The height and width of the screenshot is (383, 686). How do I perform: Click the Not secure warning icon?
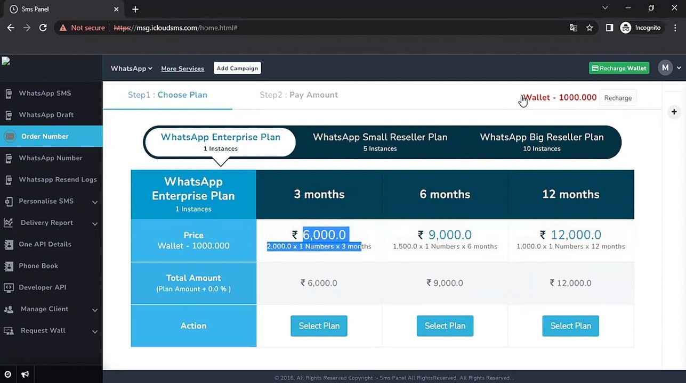coord(63,28)
